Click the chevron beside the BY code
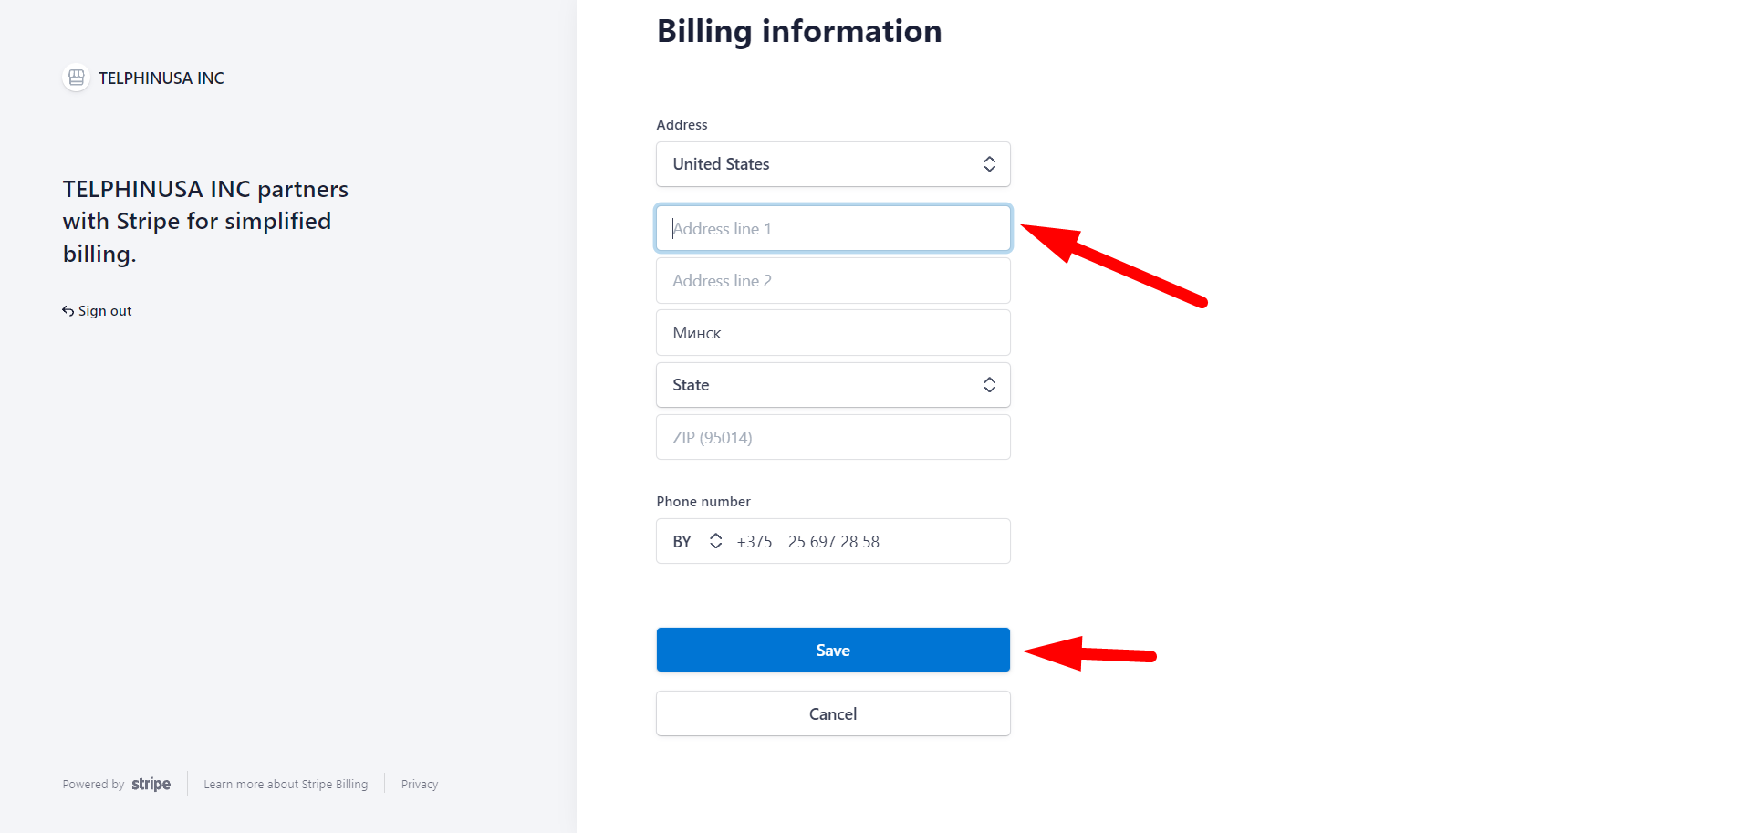 tap(716, 541)
